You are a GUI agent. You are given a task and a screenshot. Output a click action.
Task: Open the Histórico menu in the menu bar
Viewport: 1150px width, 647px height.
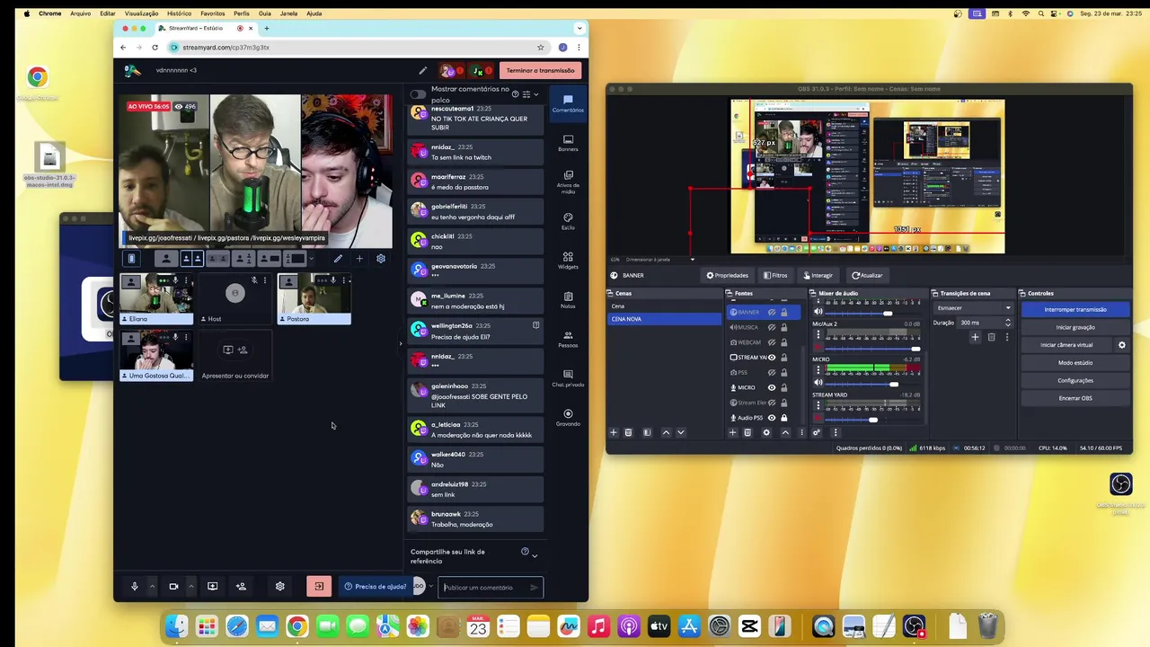click(179, 13)
